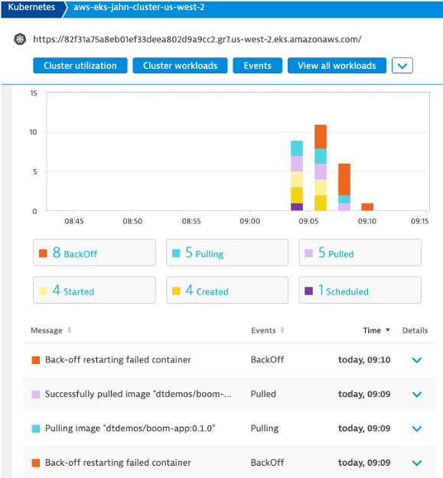Click the Events button
Viewport: 443px width, 478px height.
point(257,66)
